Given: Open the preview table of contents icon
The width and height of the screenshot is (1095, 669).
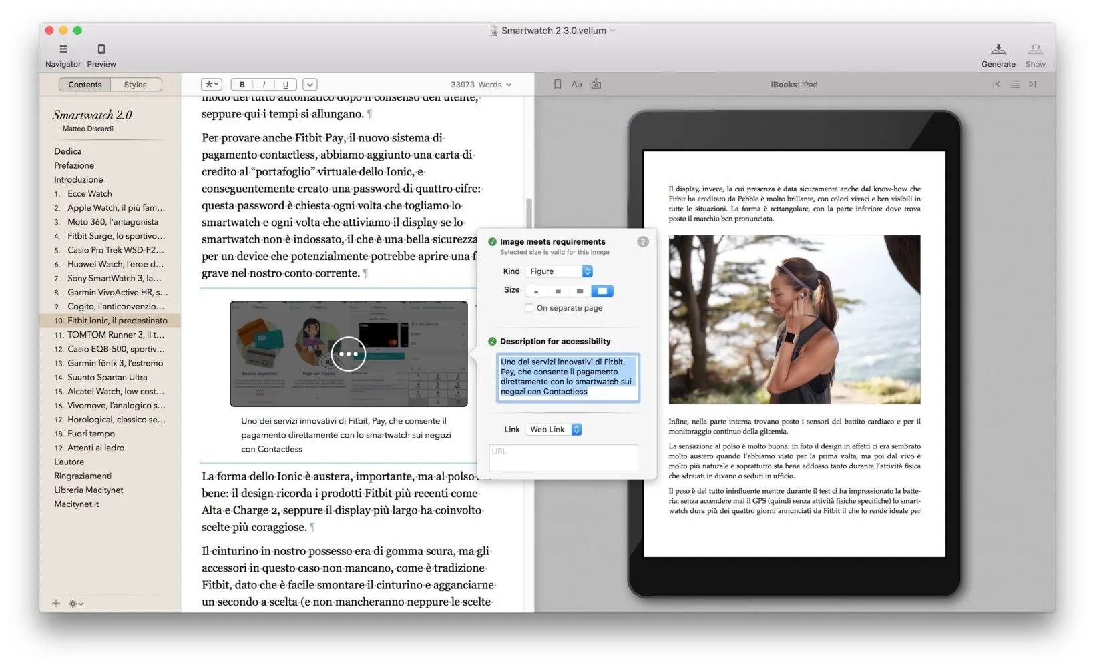Looking at the screenshot, I should pyautogui.click(x=1014, y=84).
